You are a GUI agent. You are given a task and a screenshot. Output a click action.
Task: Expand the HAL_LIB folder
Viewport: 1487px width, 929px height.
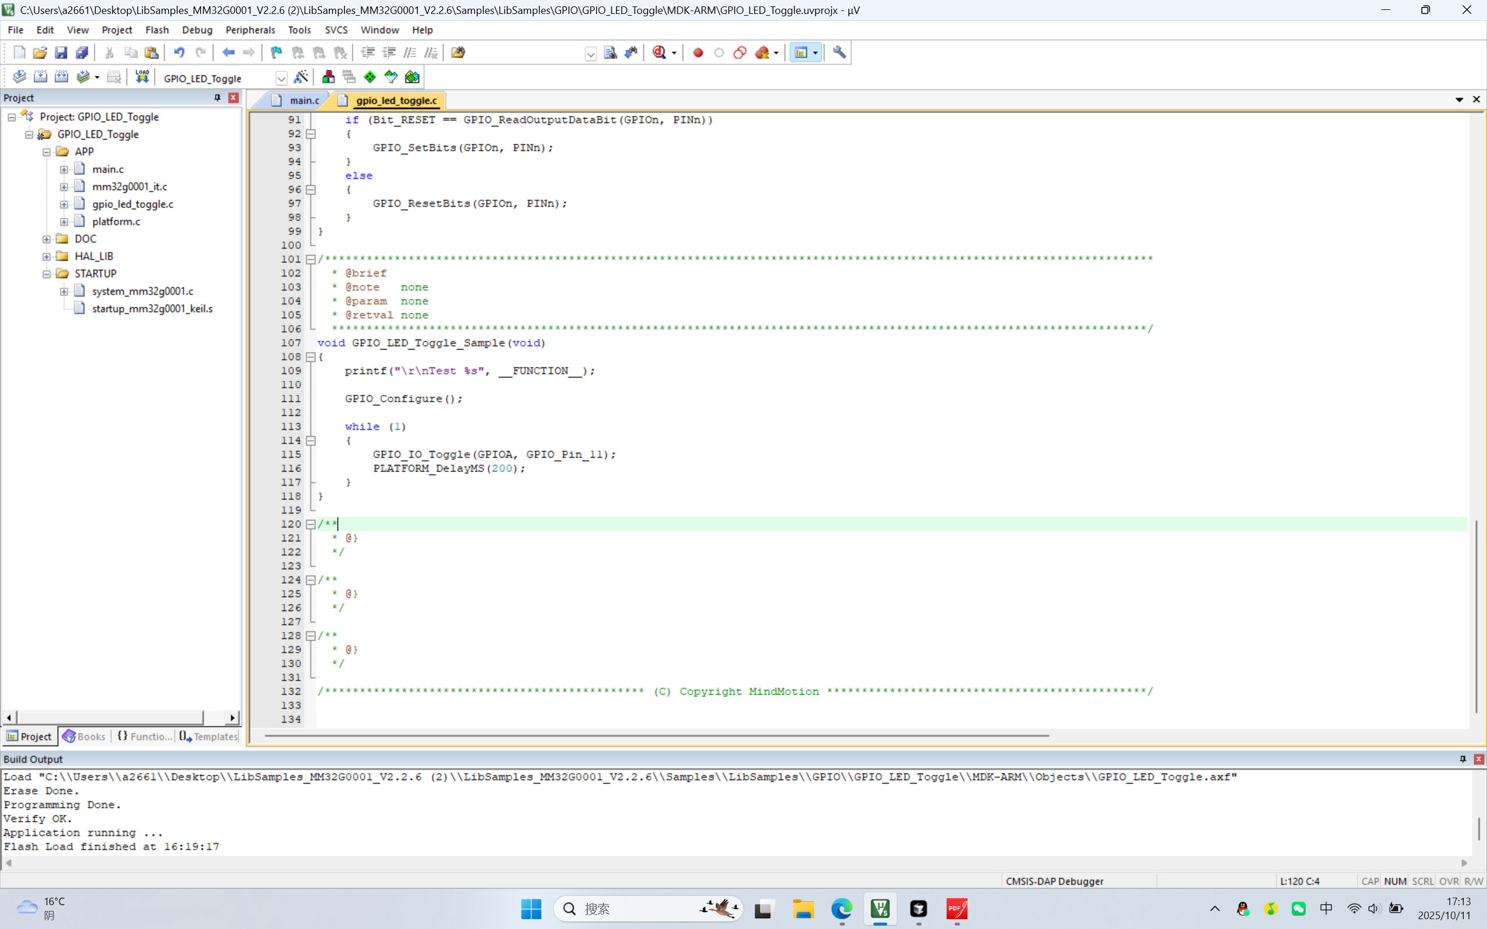tap(46, 256)
